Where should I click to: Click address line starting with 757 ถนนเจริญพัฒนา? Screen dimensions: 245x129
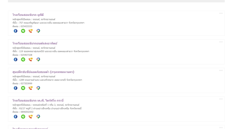pos(48,23)
